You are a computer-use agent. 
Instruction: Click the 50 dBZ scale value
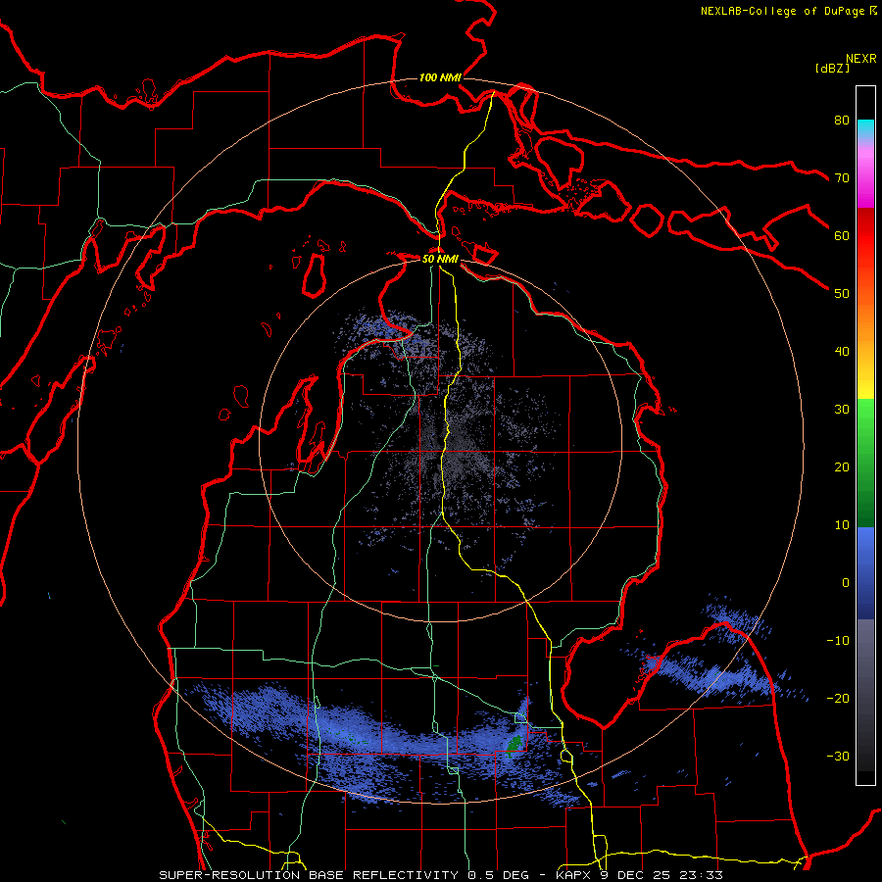842,294
